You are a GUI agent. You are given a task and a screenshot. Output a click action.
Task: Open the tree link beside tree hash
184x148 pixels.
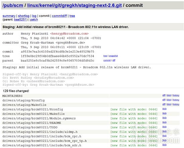pyautogui.click(x=105, y=56)
